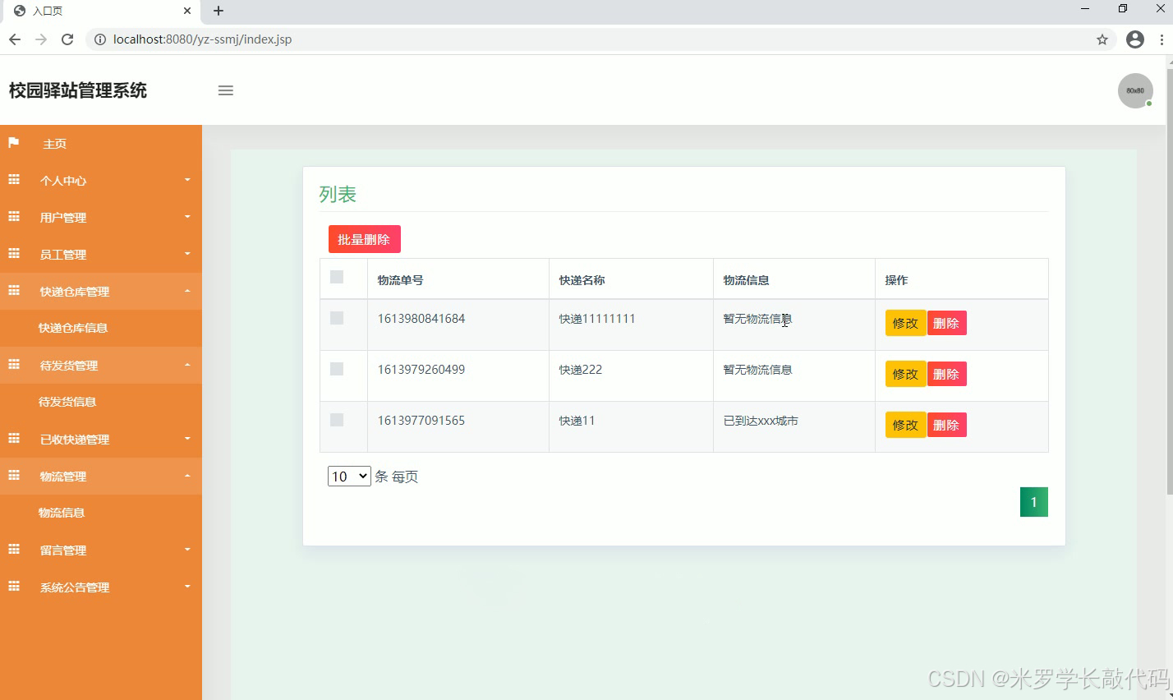
Task: Go to 主页 in sidebar
Action: click(55, 144)
